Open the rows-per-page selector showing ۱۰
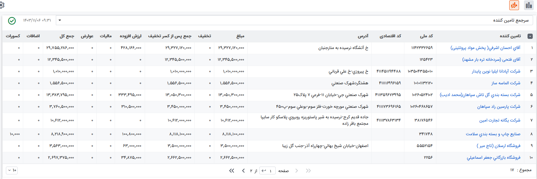This screenshot has width=537, height=179. tap(11, 170)
